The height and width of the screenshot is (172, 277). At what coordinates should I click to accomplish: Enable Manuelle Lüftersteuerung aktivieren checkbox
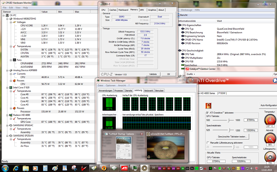(x=208, y=143)
